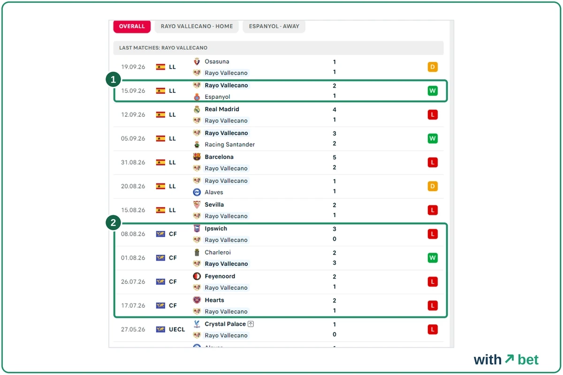Click the Espanyol club crest

pyautogui.click(x=197, y=97)
